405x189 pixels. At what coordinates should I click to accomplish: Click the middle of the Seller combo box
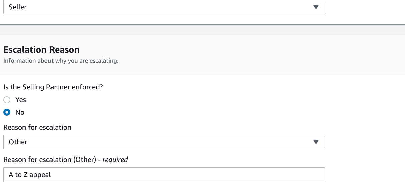point(164,7)
